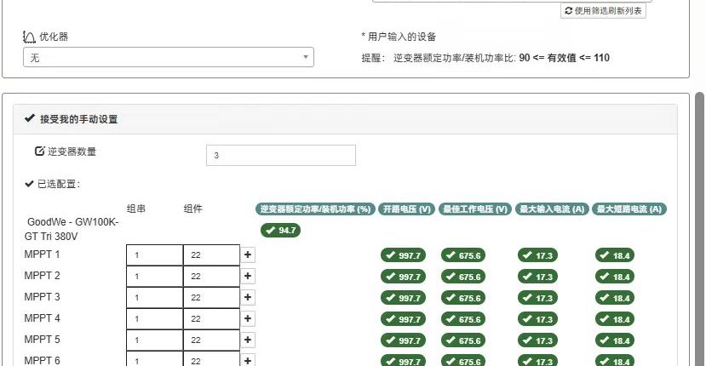Image resolution: width=706 pixels, height=366 pixels.
Task: Click the 最大短路电流 (A) header badge
Action: pos(629,209)
